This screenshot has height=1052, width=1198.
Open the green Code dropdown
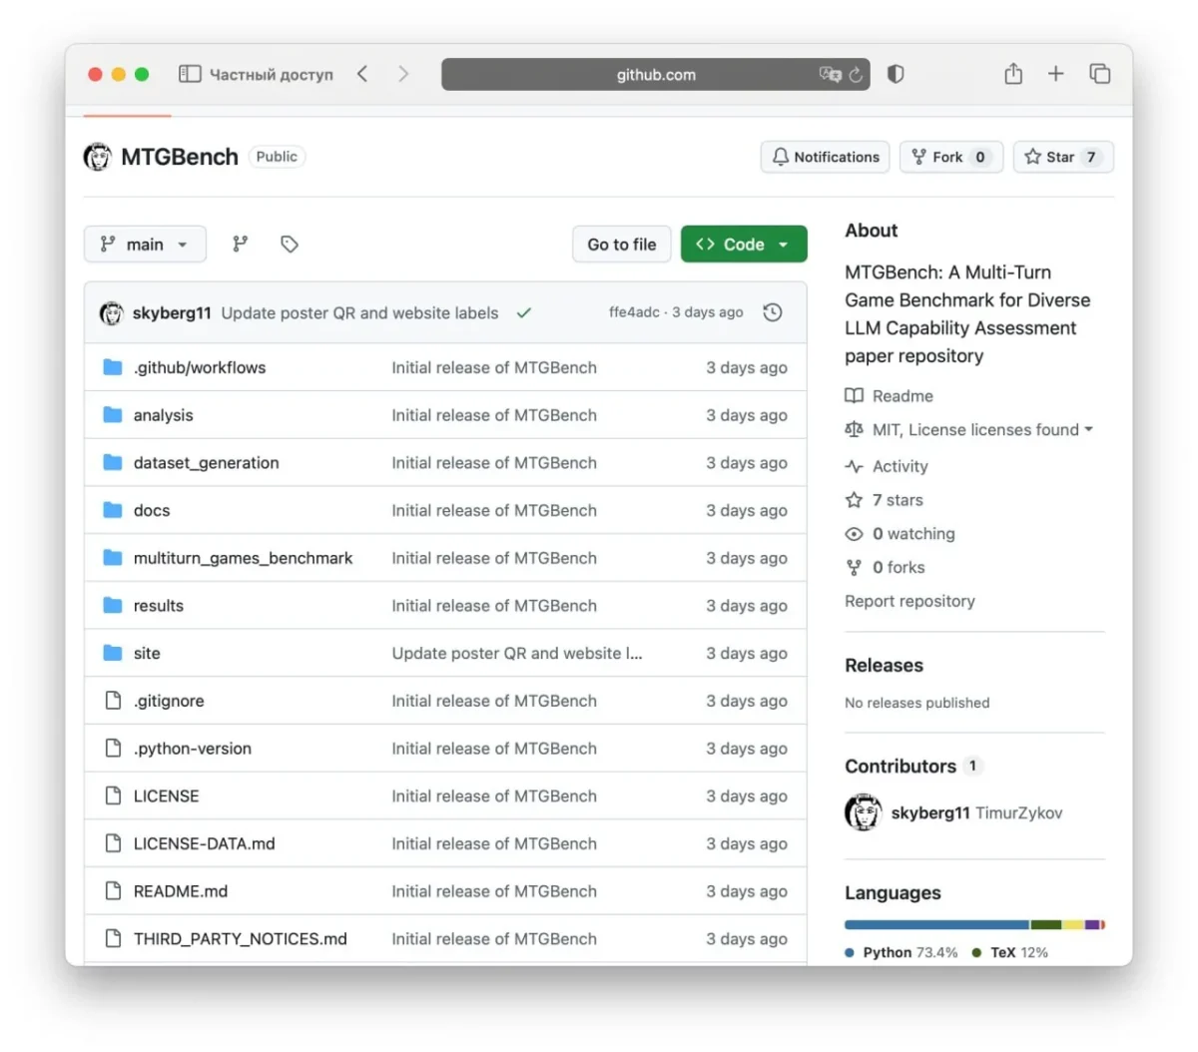click(x=744, y=245)
